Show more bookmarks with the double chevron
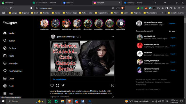 coord(162,13)
